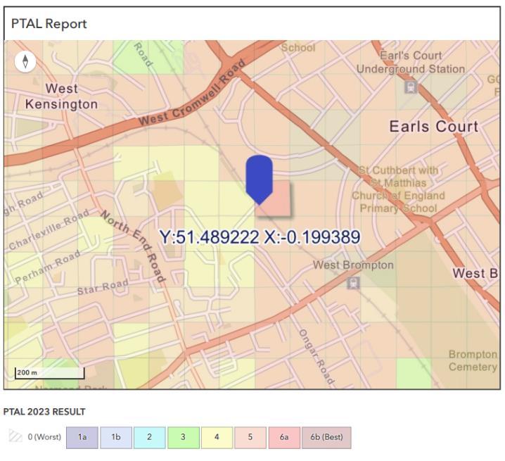Select the 1b legend swatch
Image resolution: width=505 pixels, height=461 pixels.
click(x=116, y=438)
